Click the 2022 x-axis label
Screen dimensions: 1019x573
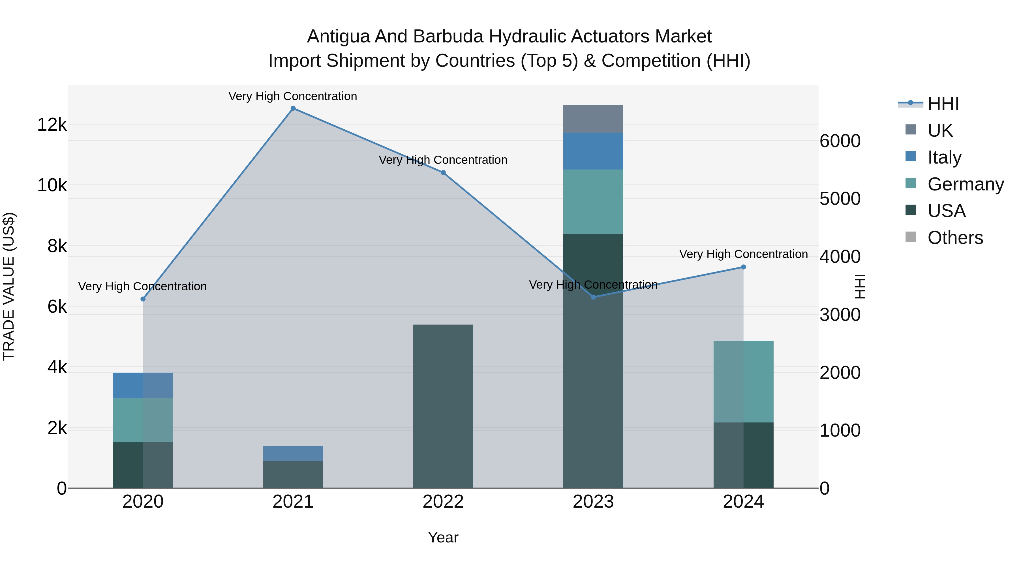click(x=443, y=502)
